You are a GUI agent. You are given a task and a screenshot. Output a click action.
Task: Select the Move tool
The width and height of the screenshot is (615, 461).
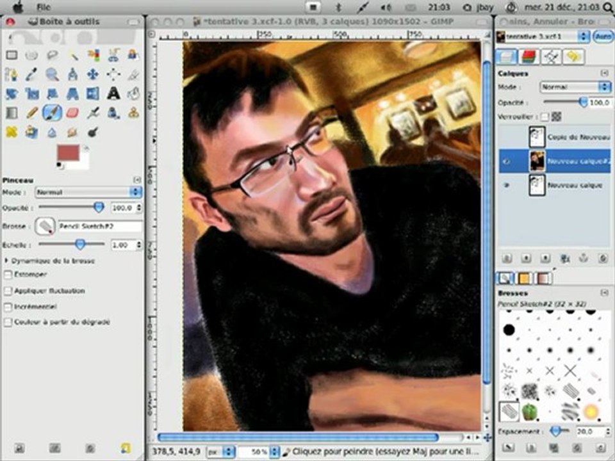94,74
